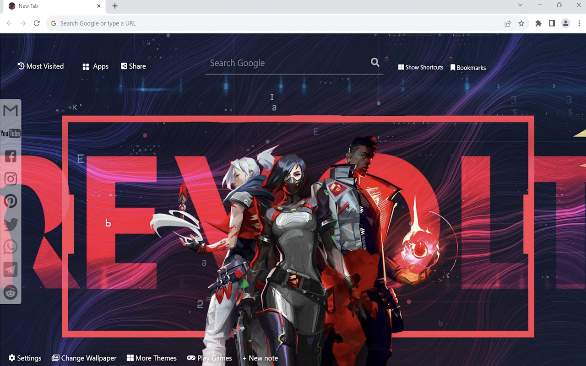The image size is (586, 366).
Task: Open Settings at bottom left
Action: coord(25,358)
